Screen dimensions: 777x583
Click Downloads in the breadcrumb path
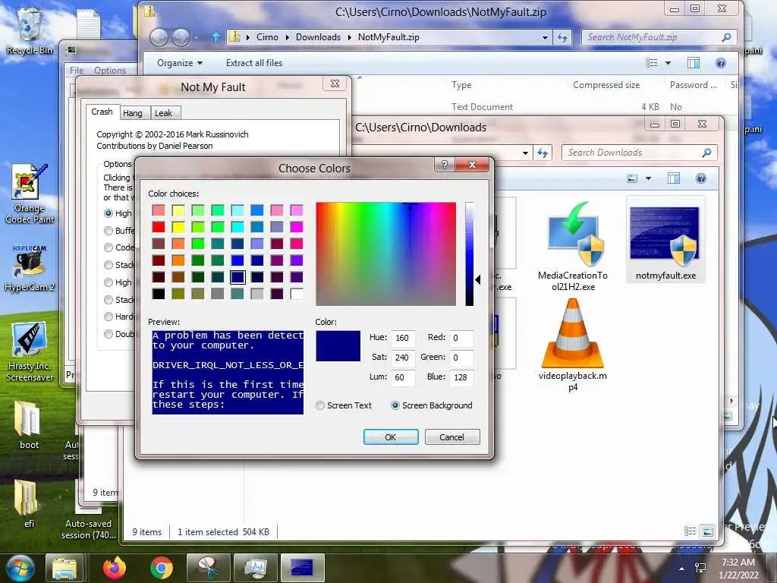318,37
